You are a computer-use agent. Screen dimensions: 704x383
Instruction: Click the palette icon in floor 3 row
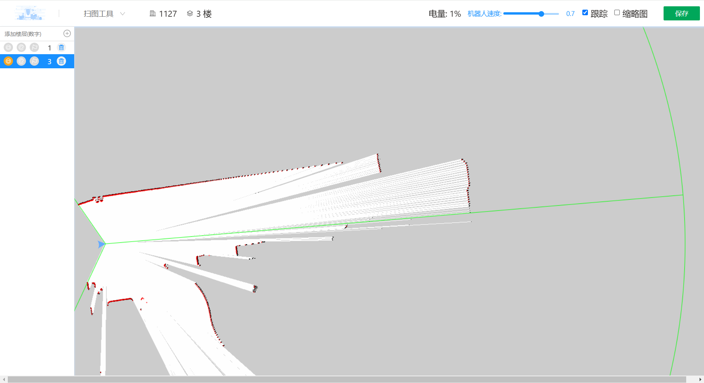coord(22,61)
